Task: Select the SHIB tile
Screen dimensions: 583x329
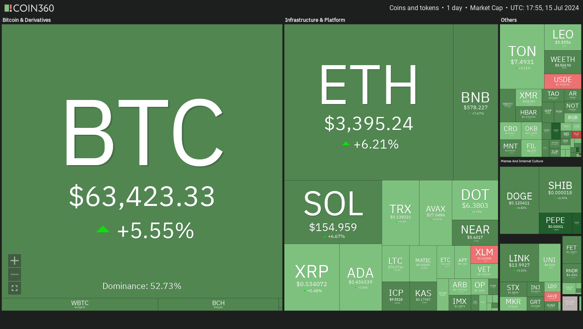Action: [560, 189]
